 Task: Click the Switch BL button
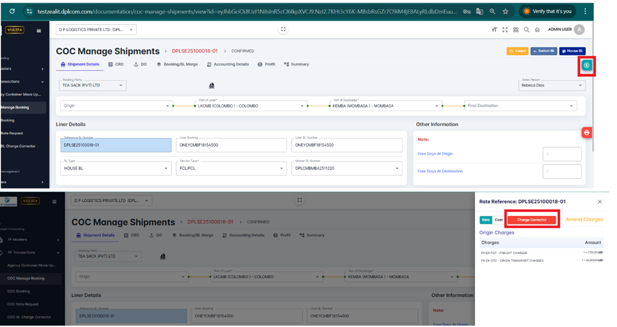[x=543, y=51]
